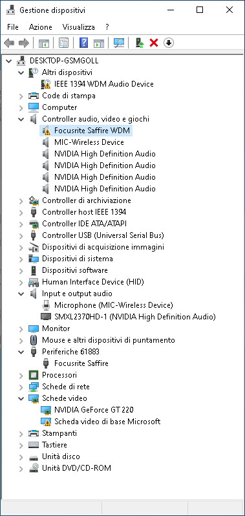Click the Mouse e altri dispositivi icon
Image resolution: width=245 pixels, height=516 pixels.
(x=34, y=340)
